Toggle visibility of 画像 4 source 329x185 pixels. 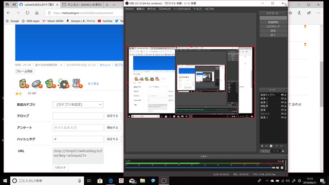coord(282,99)
